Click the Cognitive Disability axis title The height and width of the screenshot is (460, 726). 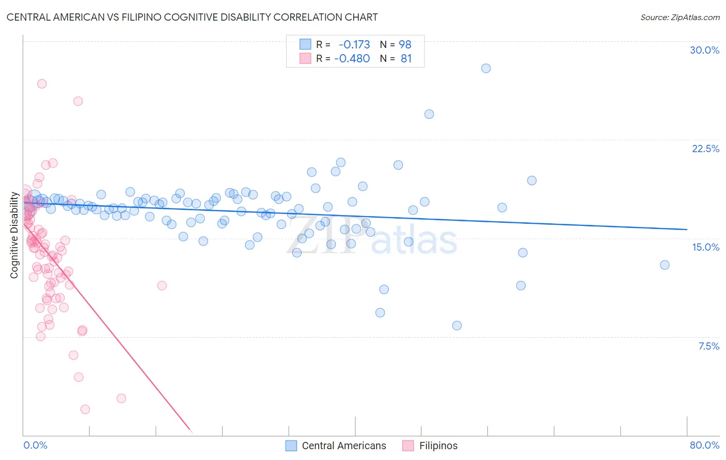(x=14, y=235)
